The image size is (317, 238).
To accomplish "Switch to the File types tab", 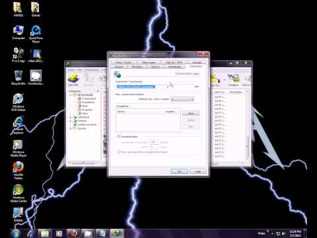I will (137, 67).
